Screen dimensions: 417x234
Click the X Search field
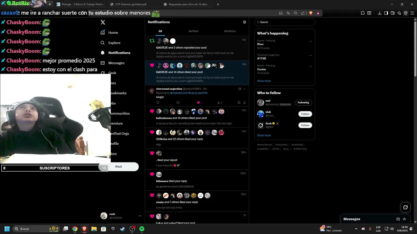[285, 22]
